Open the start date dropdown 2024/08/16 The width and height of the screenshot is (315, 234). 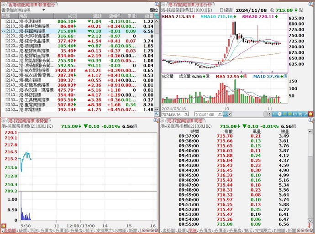[x=189, y=114]
